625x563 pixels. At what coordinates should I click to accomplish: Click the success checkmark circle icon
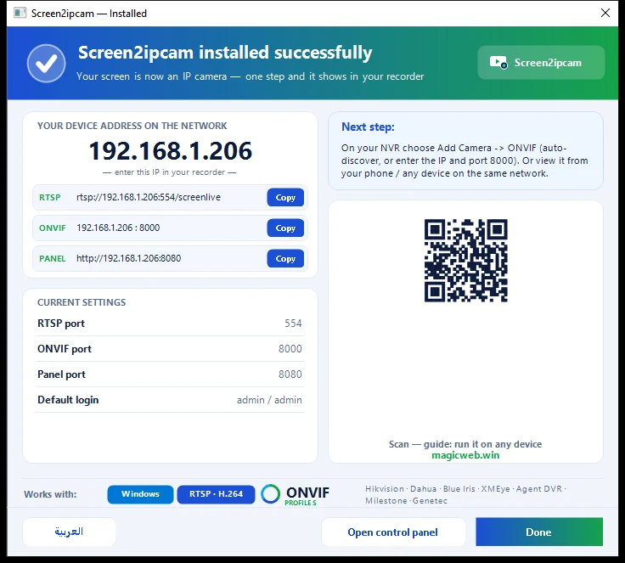pyautogui.click(x=47, y=64)
